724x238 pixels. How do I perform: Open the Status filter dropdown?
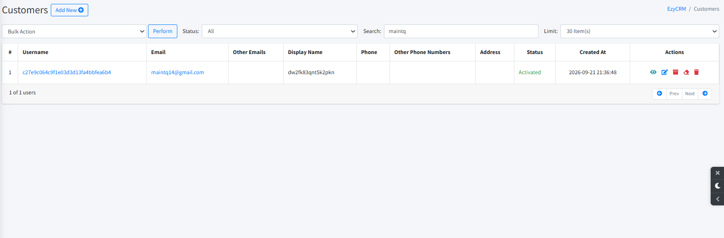280,31
